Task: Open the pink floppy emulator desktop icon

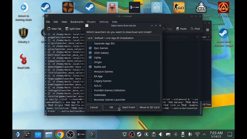Action: pyautogui.click(x=112, y=7)
